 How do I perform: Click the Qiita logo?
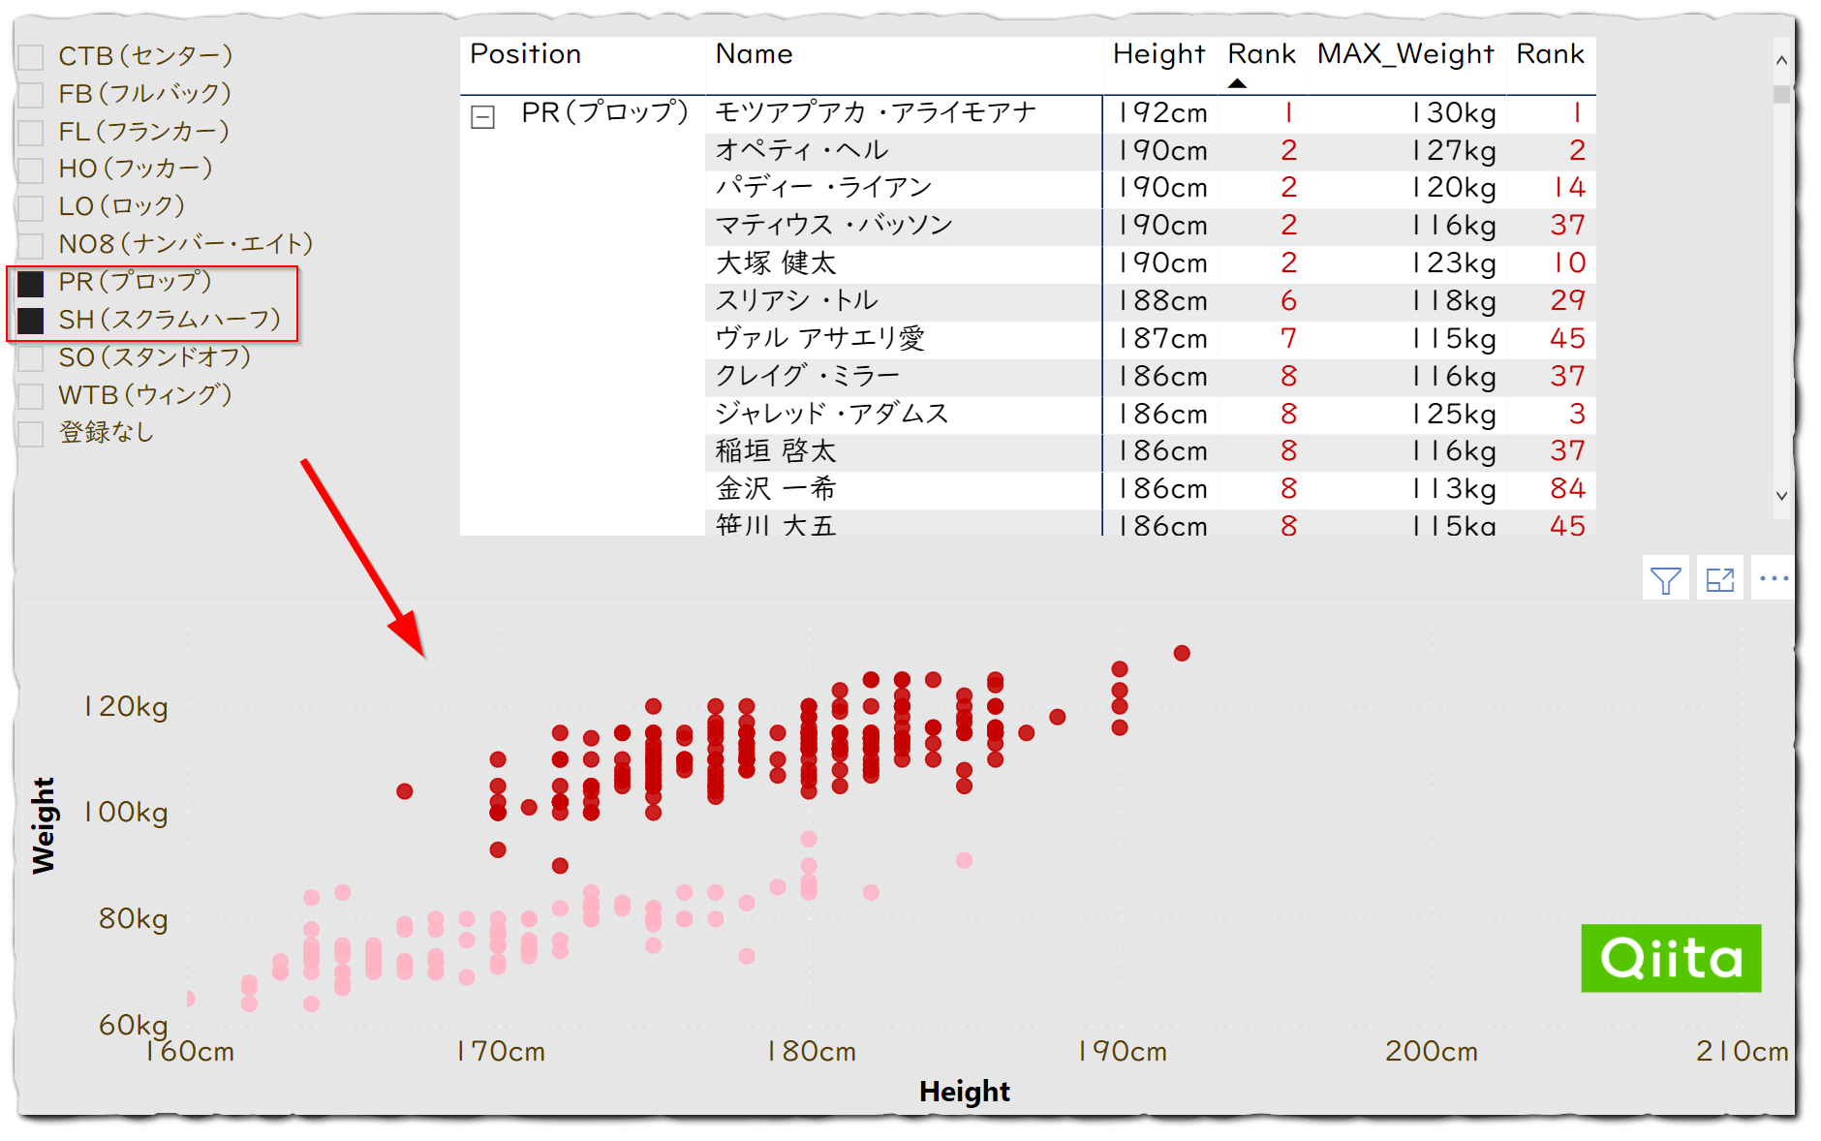point(1671,958)
